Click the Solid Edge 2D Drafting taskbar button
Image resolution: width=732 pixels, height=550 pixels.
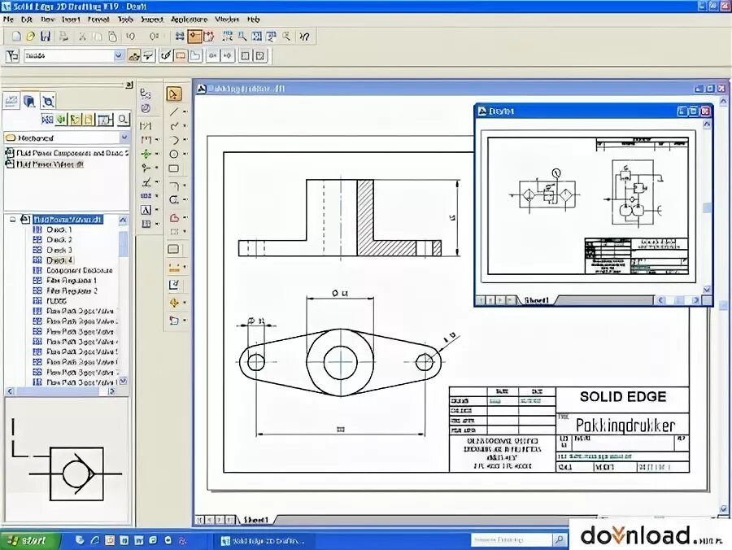tap(264, 541)
